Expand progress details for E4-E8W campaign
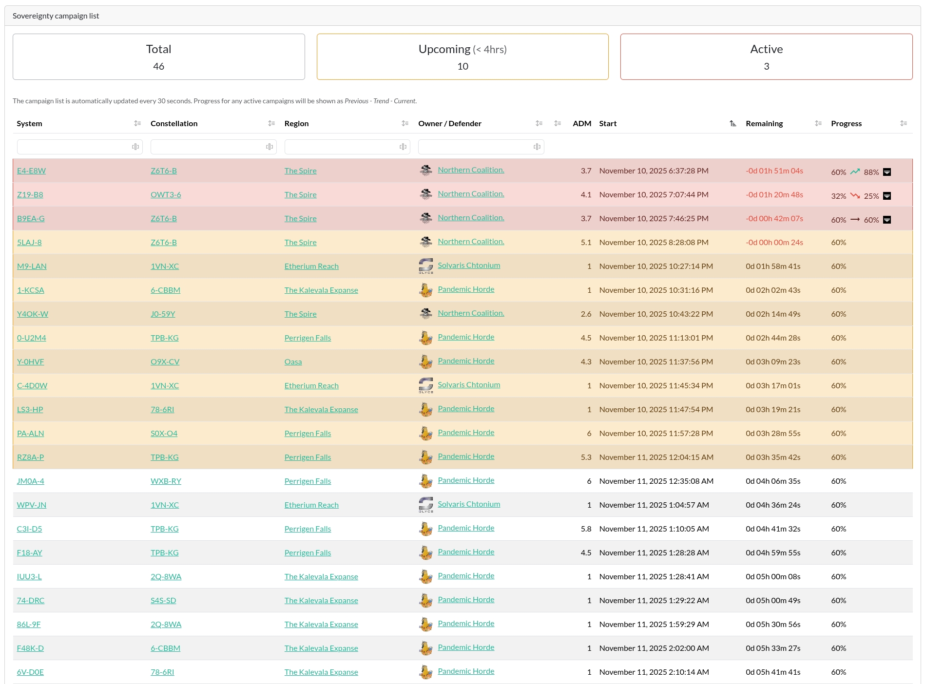Screen dimensions: 925x684 coord(887,172)
